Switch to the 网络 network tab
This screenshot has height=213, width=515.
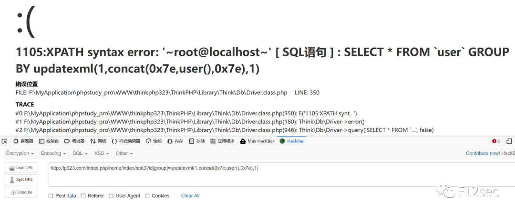tap(98, 141)
